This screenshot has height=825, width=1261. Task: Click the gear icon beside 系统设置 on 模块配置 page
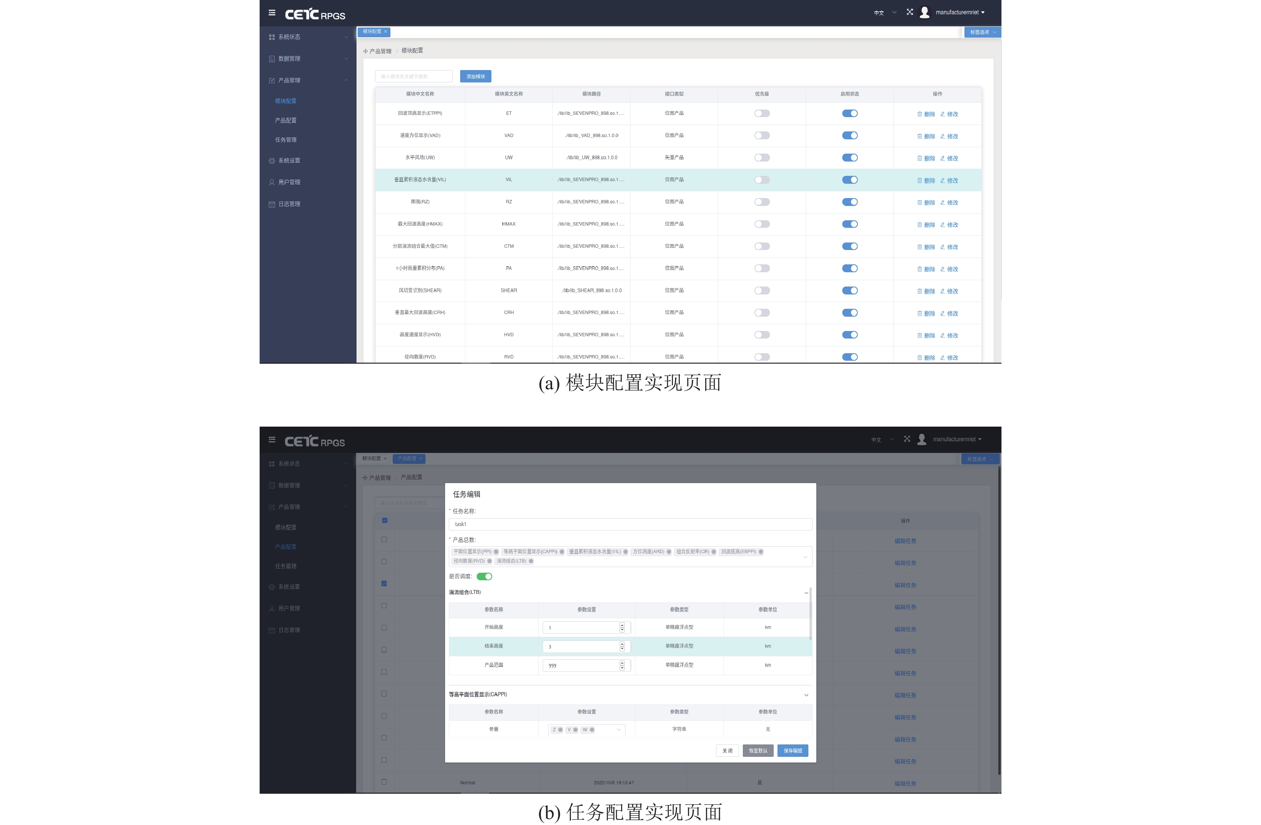[x=272, y=161]
